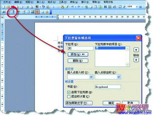Open the 窗口 menu
This screenshot has width=153, height=116.
pyautogui.click(x=85, y=2)
